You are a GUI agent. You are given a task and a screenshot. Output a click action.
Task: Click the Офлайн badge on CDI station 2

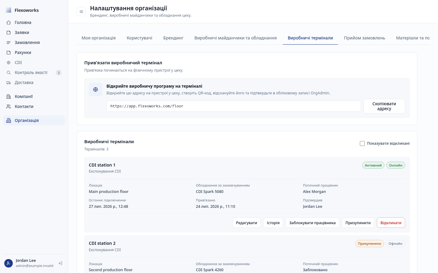(395, 244)
